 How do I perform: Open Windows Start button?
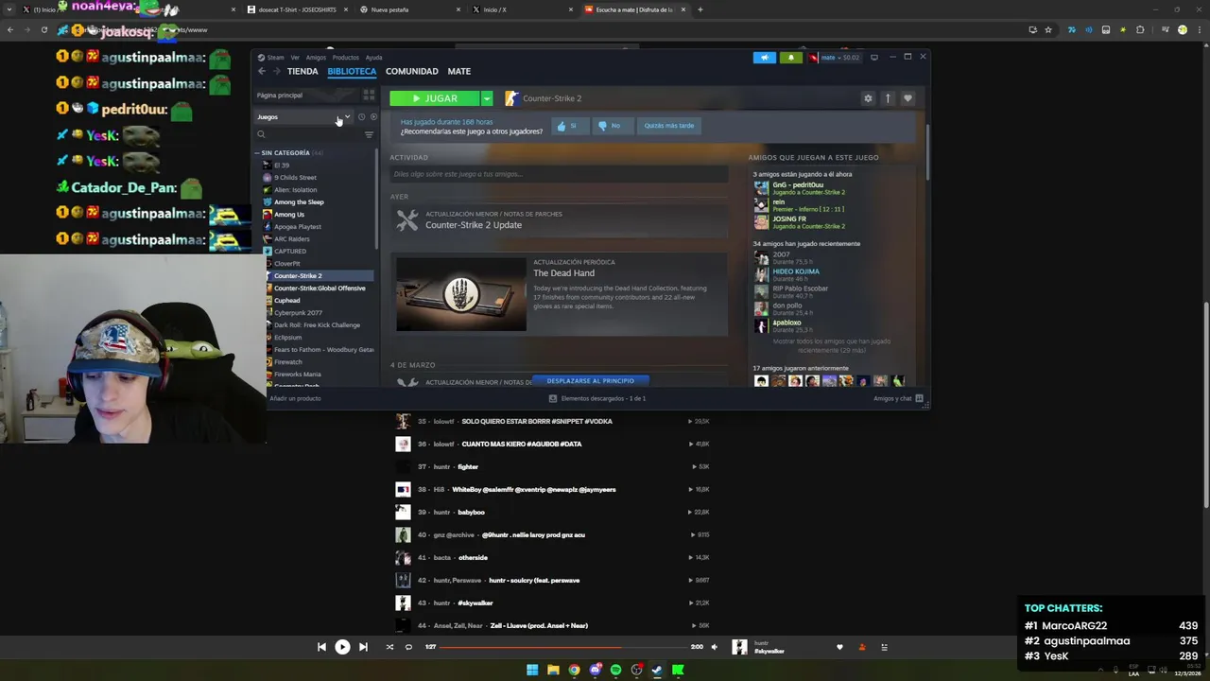(532, 670)
